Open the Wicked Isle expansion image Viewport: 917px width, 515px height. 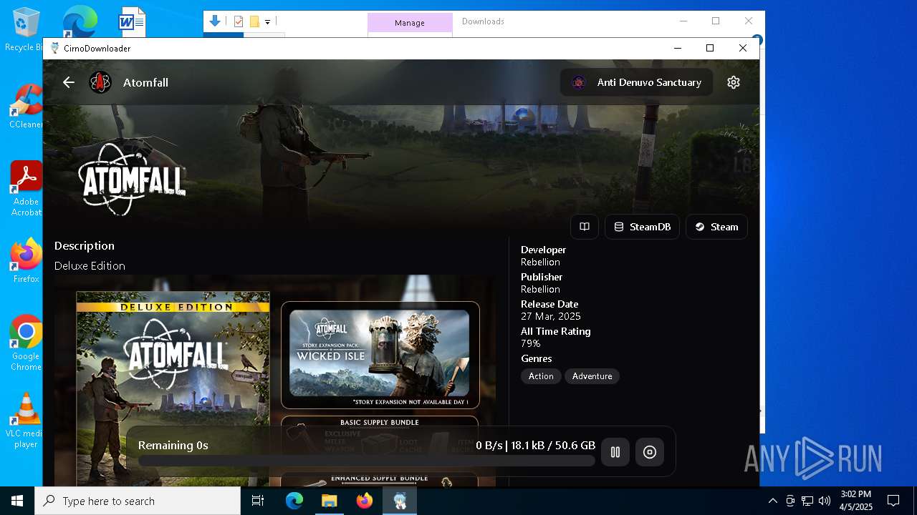click(380, 355)
